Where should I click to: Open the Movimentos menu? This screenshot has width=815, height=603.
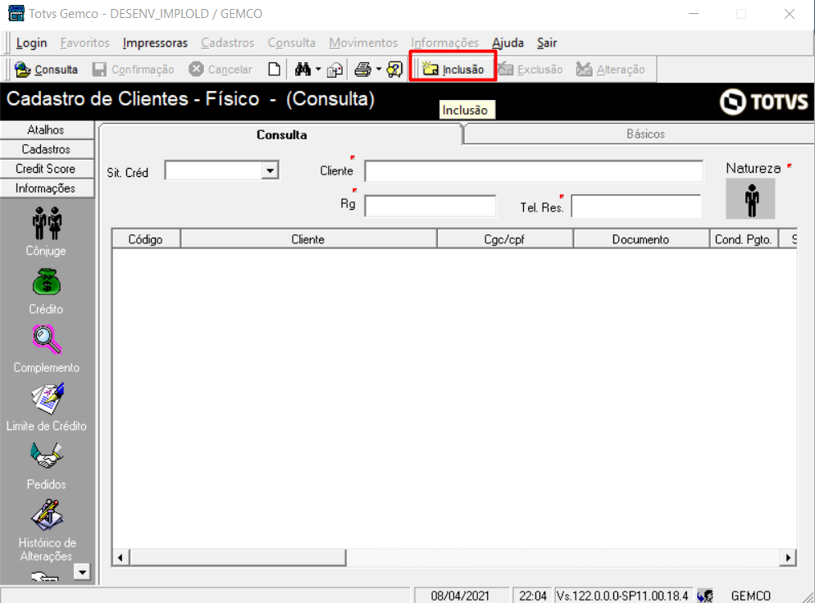point(363,43)
